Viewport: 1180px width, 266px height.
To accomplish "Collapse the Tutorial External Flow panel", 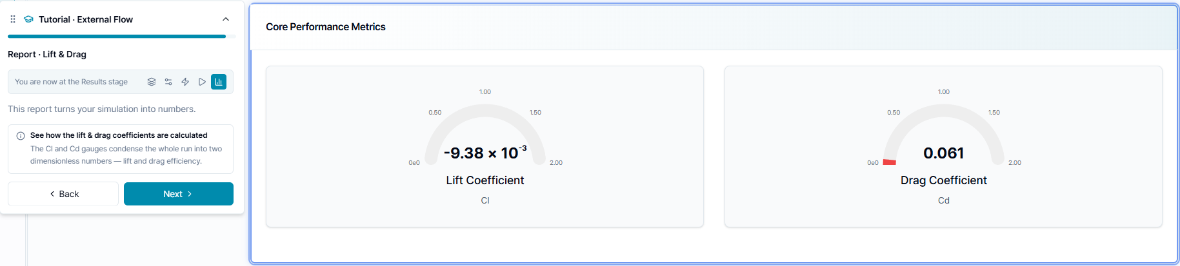I will [226, 19].
